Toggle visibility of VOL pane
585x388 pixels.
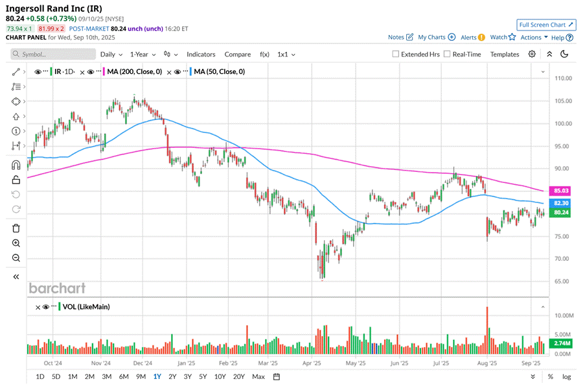tap(46, 307)
